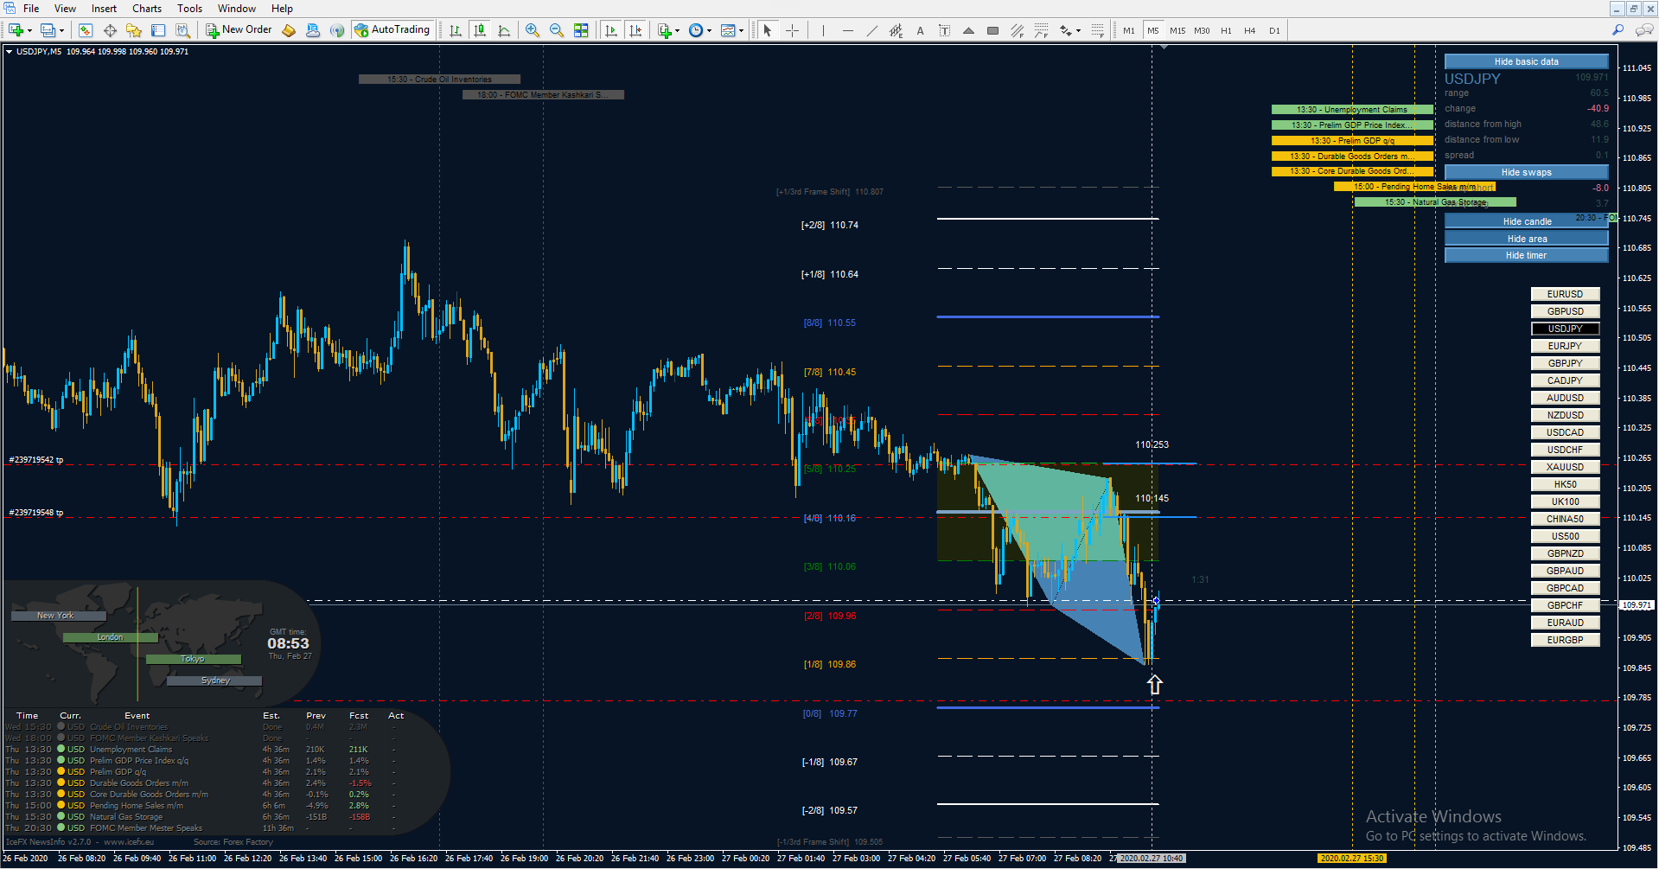Zoom out on the chart
1659x869 pixels.
click(557, 30)
